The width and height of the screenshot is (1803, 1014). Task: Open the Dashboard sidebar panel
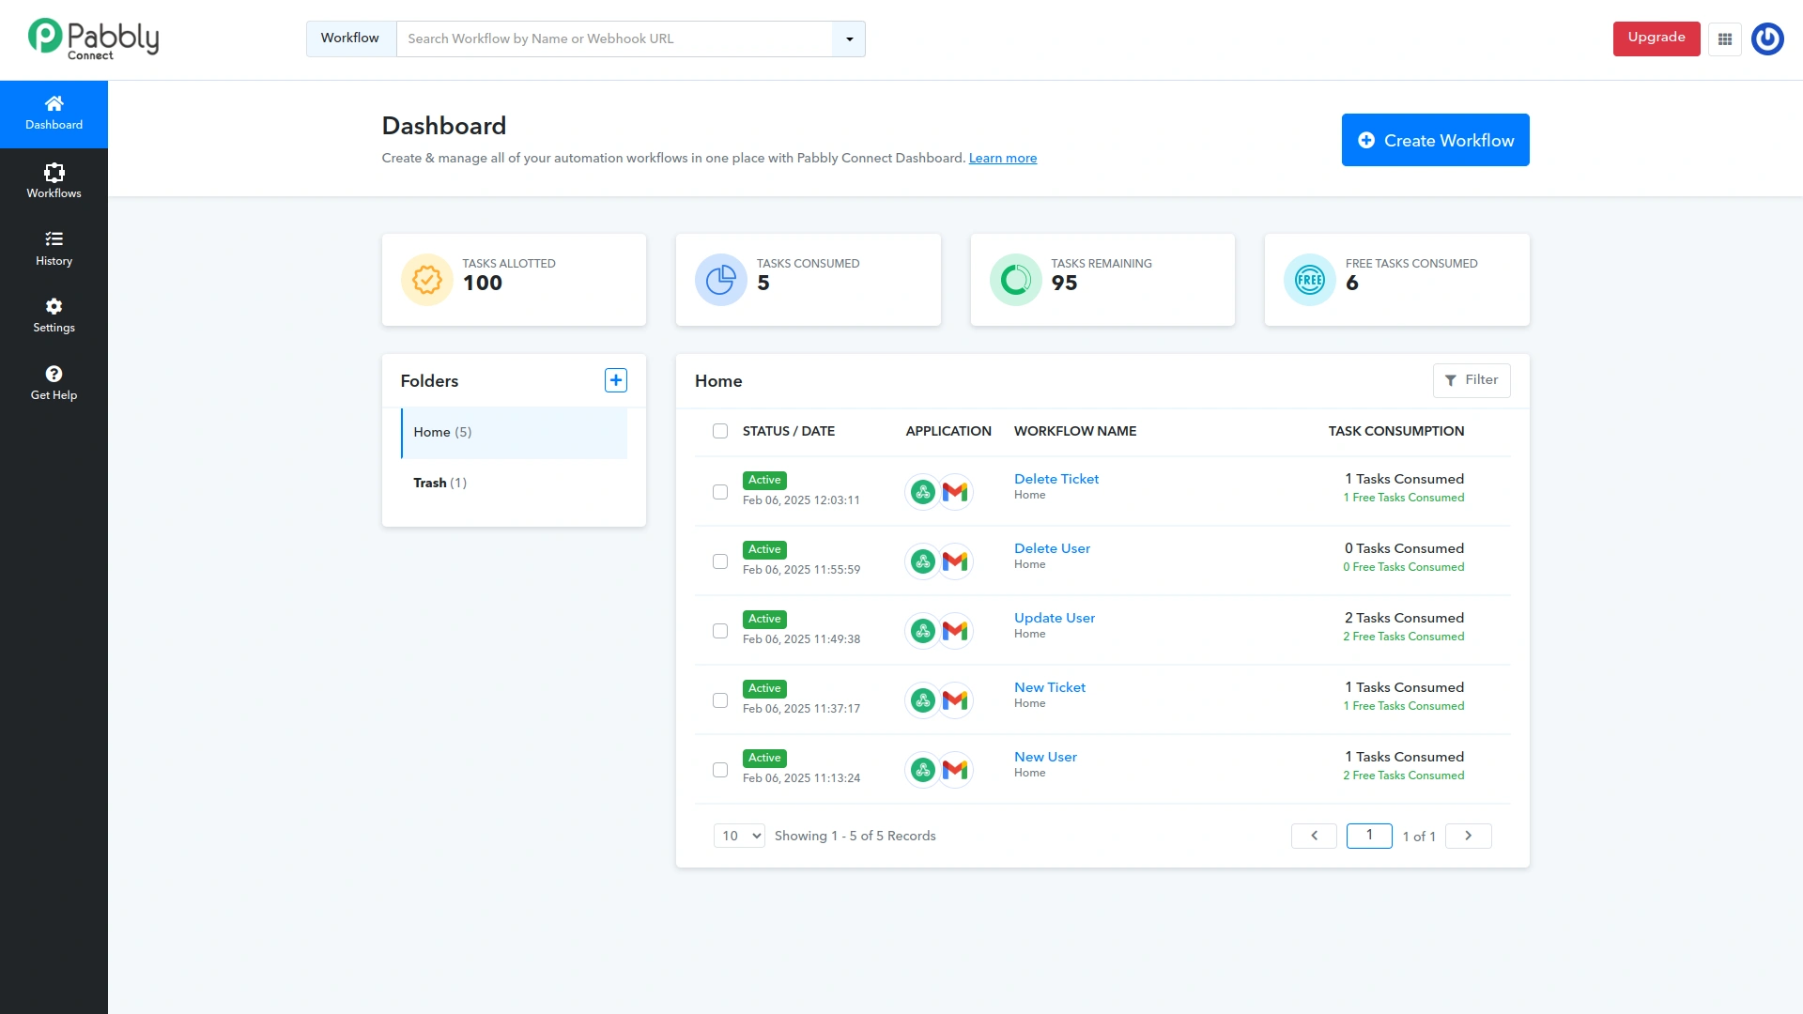54,113
